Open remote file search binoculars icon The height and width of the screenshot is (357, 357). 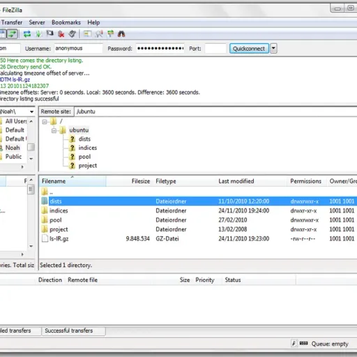(x=121, y=34)
